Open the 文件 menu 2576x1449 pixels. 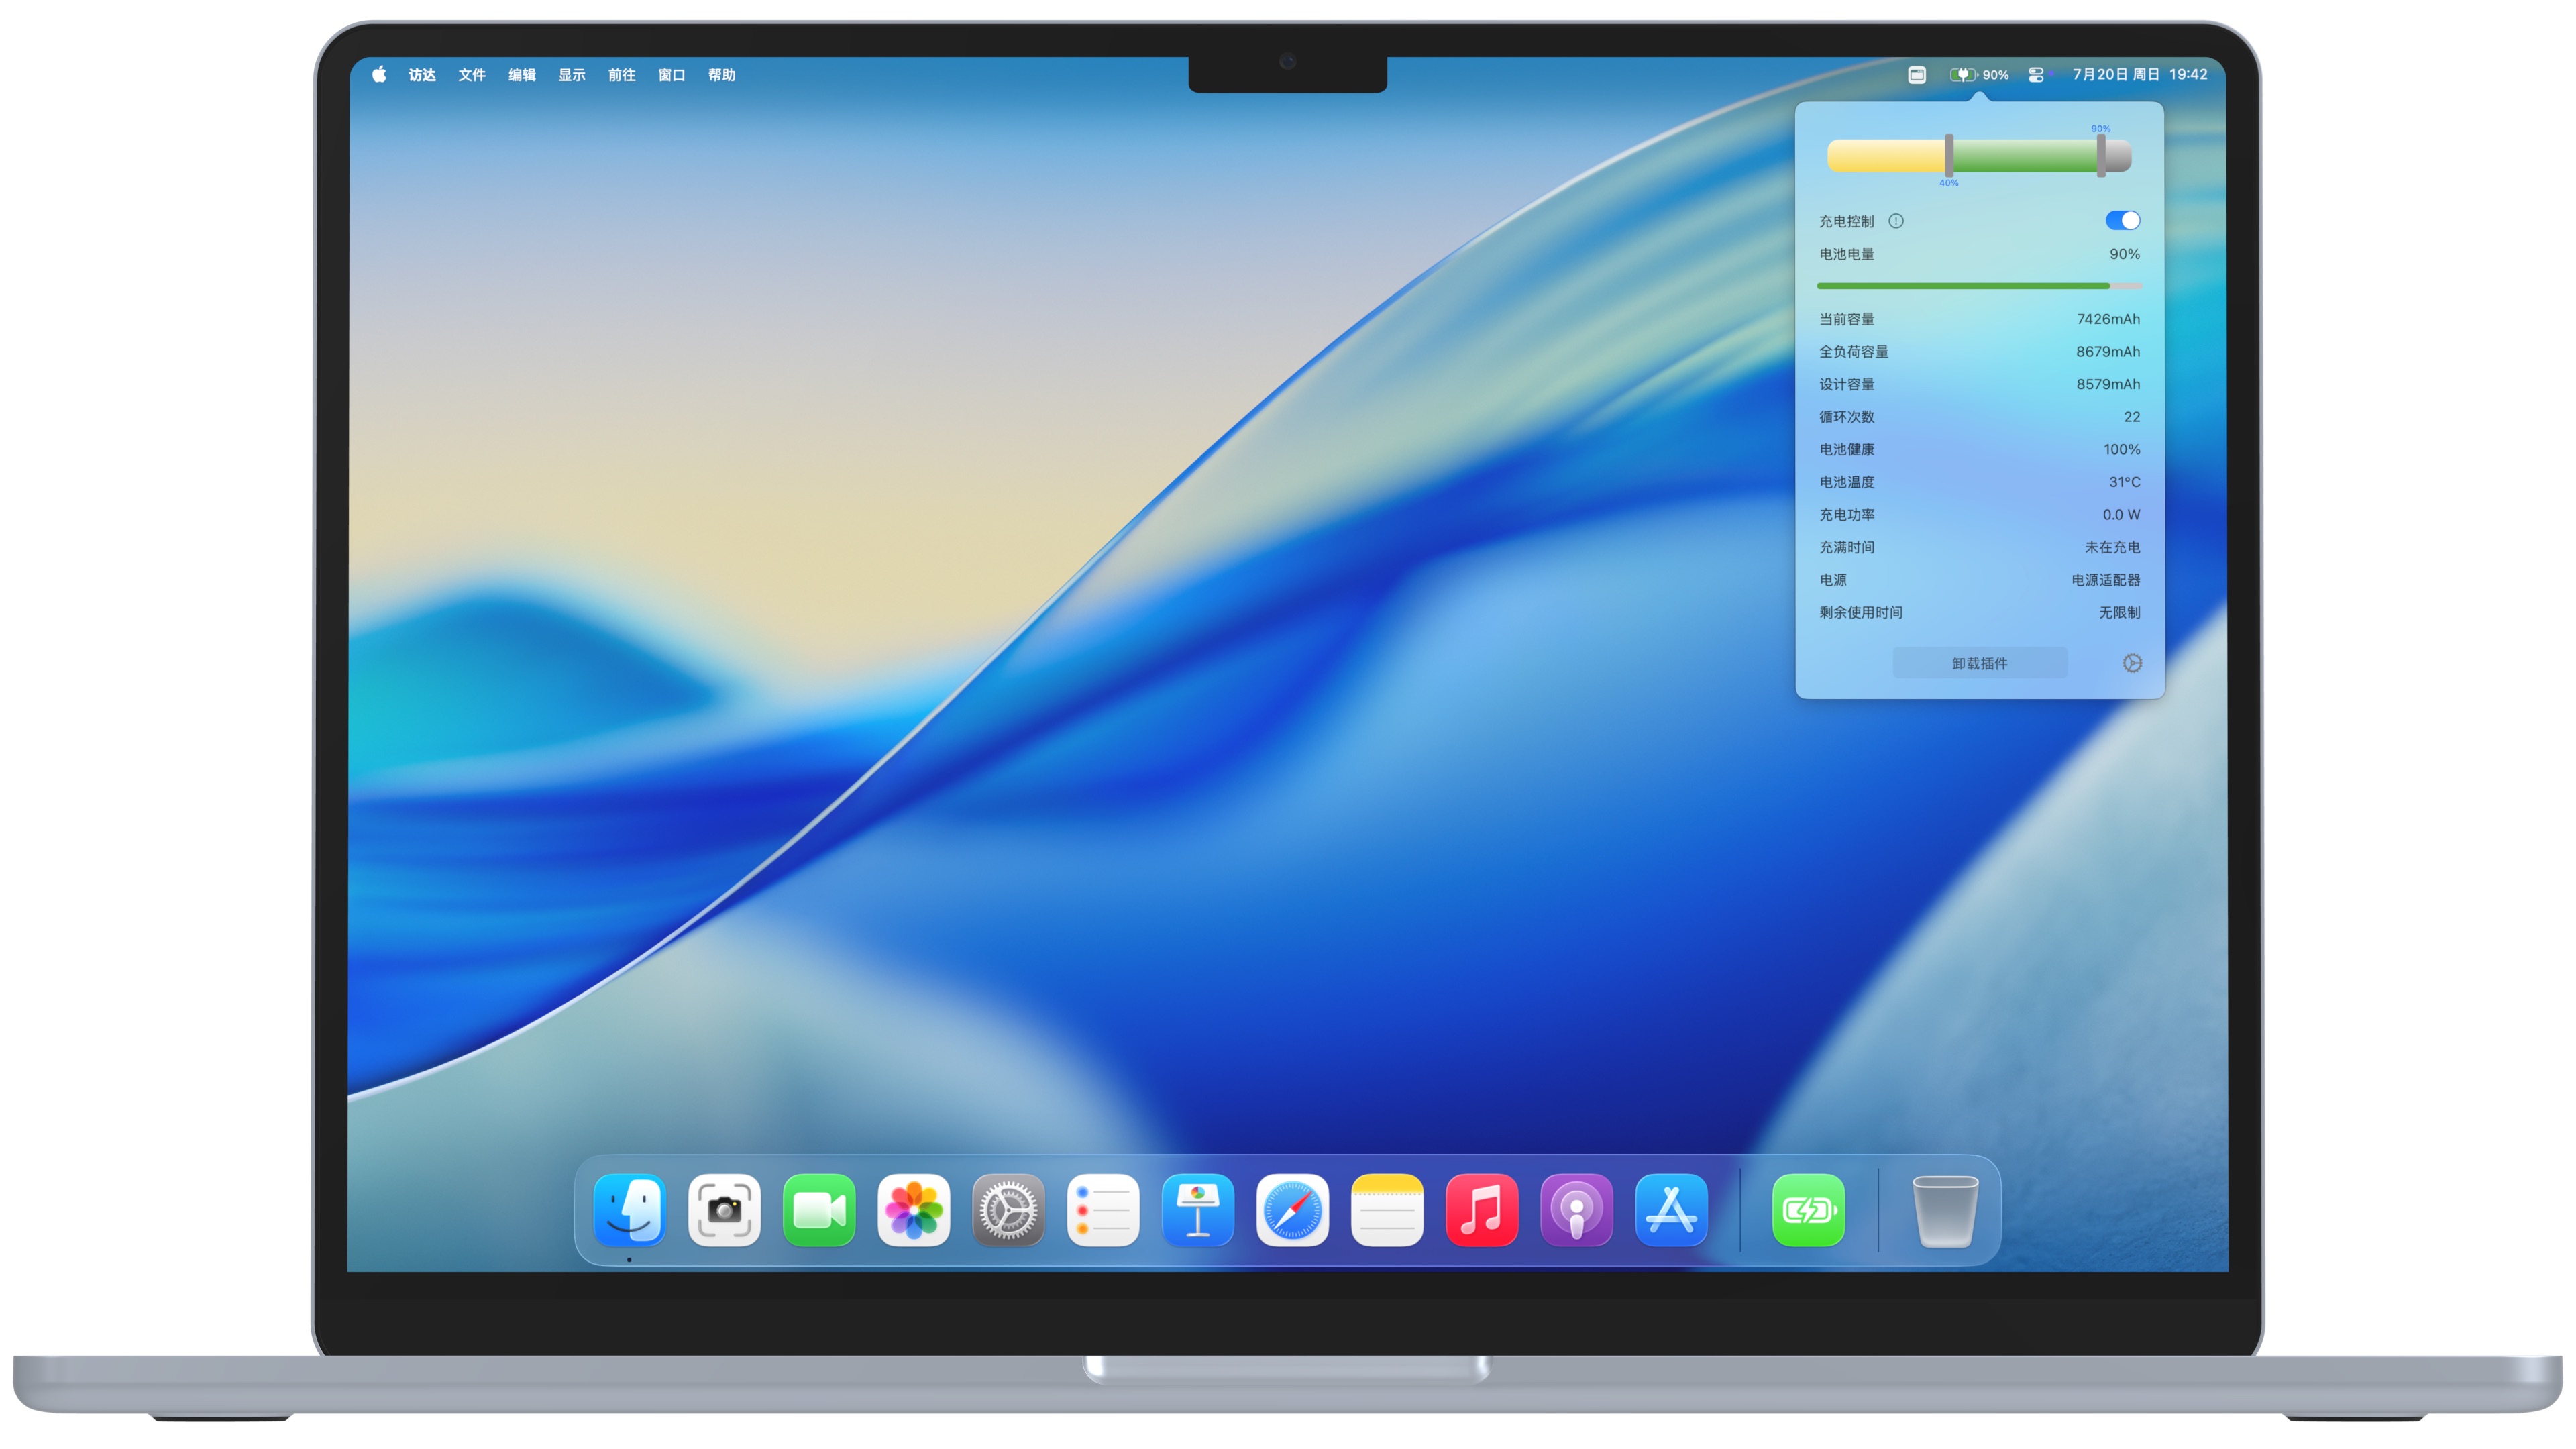click(x=472, y=75)
